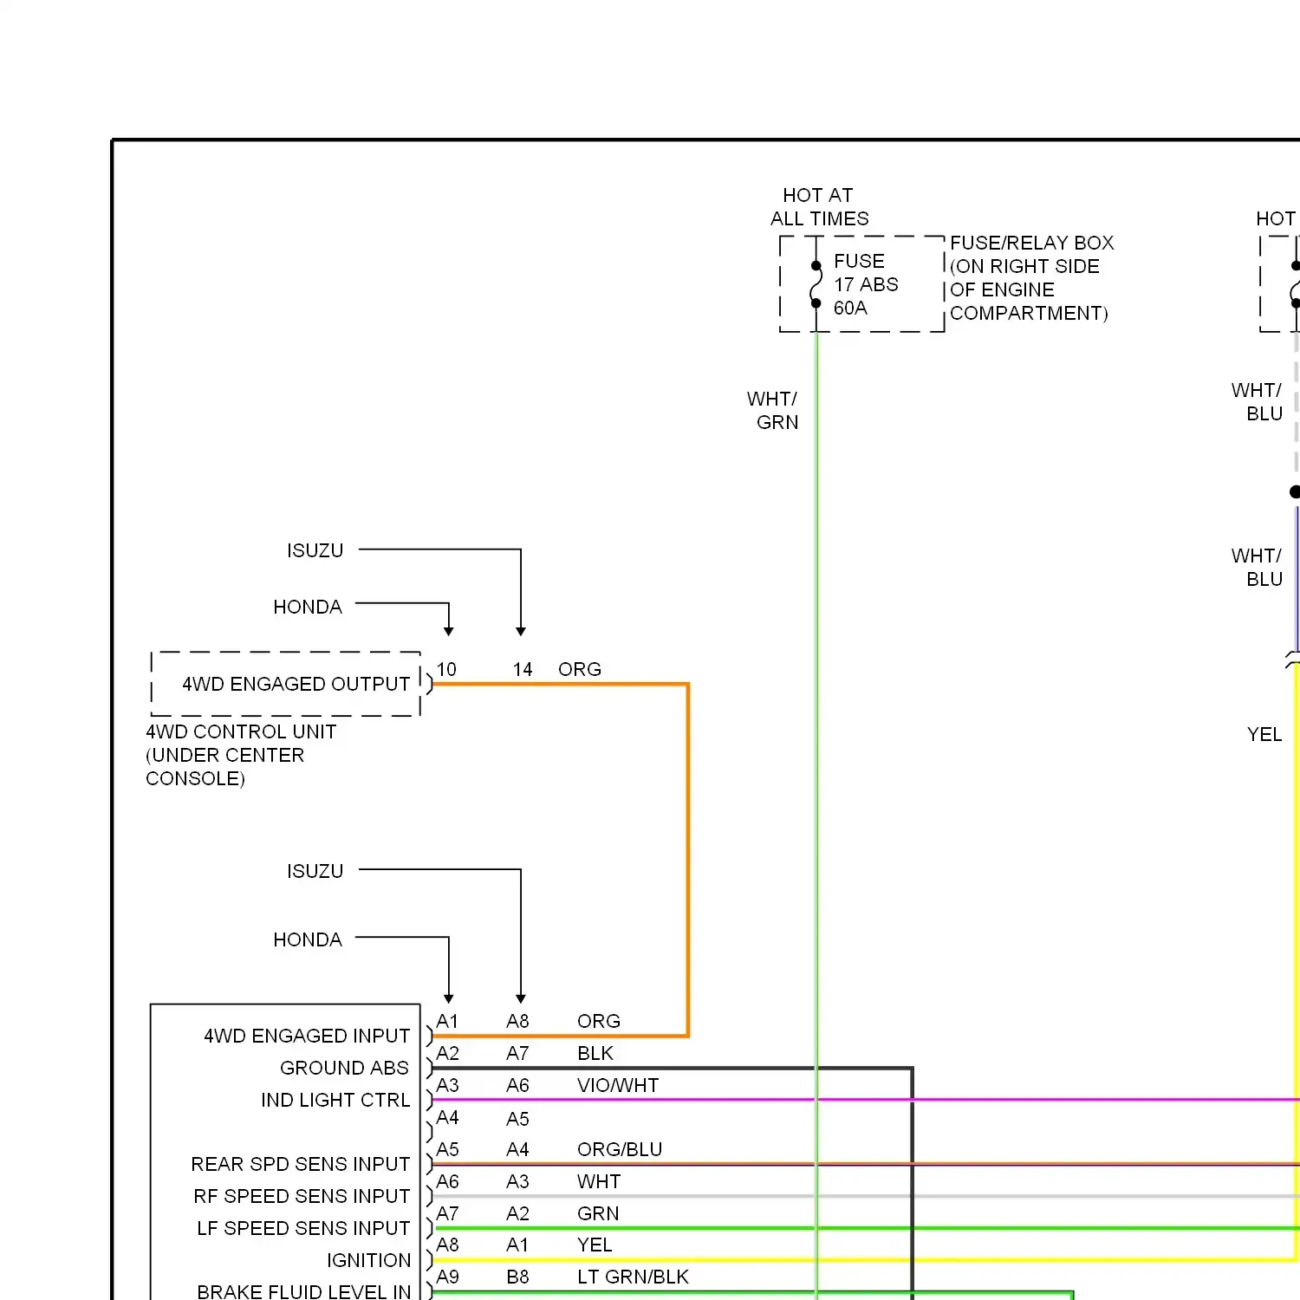Click the 'IGNITION' label
The height and width of the screenshot is (1300, 1300).
click(368, 1260)
